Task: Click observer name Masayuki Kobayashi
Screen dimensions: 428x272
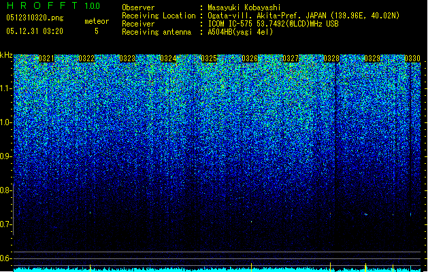Action: (244, 7)
